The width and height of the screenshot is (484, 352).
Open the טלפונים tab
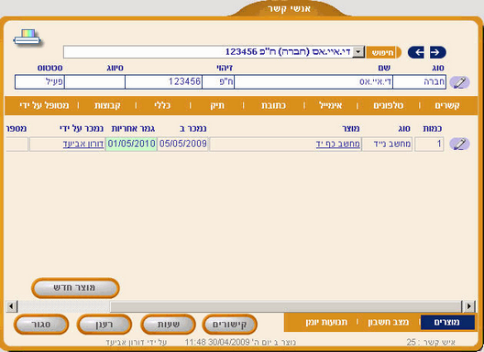[x=389, y=106]
